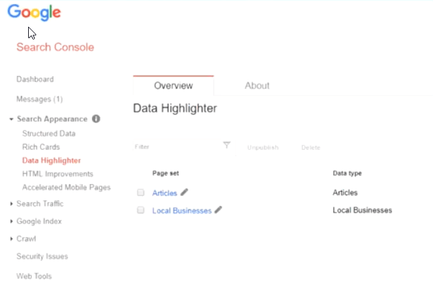The height and width of the screenshot is (293, 433).
Task: Click the Unpublish button
Action: [263, 147]
